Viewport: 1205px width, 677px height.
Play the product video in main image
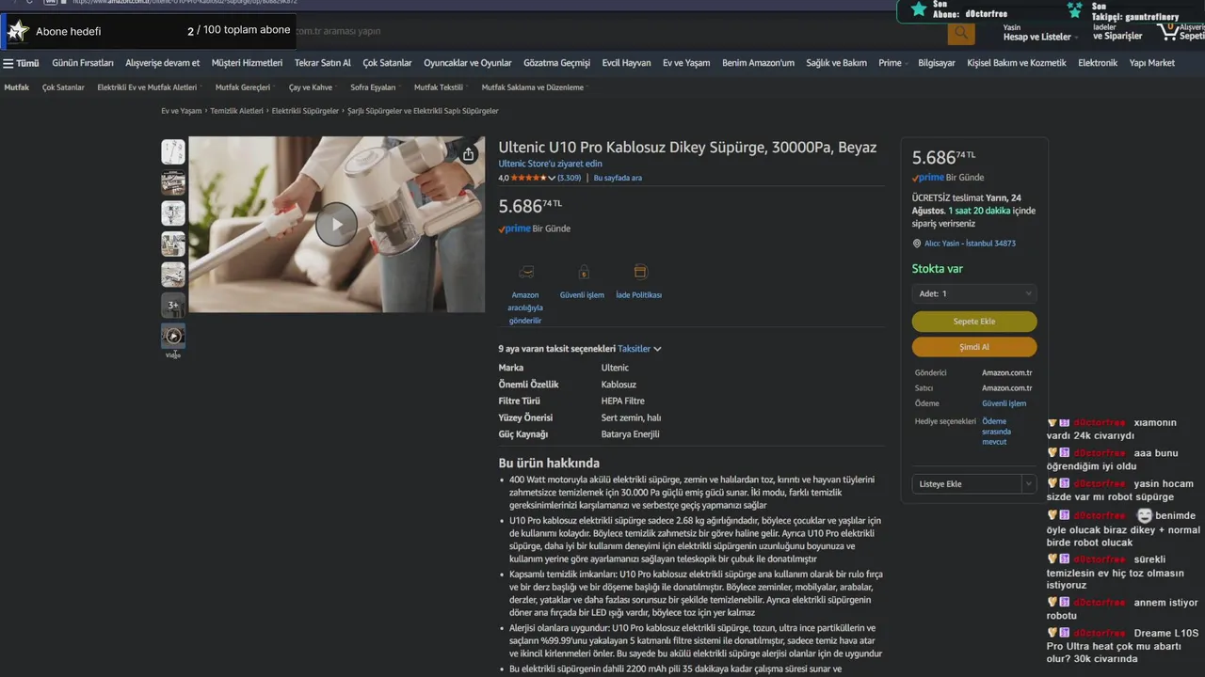point(336,225)
